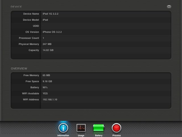The image size is (182, 137).
Task: Switch to the Usage monitor icon
Action: pos(81,128)
